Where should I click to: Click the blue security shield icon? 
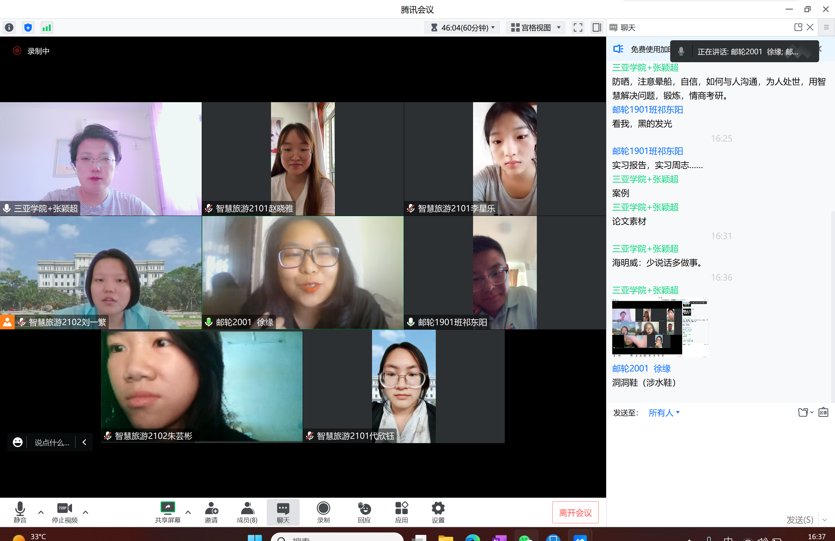point(28,27)
